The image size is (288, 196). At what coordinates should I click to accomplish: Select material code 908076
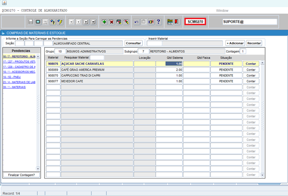click(53, 64)
